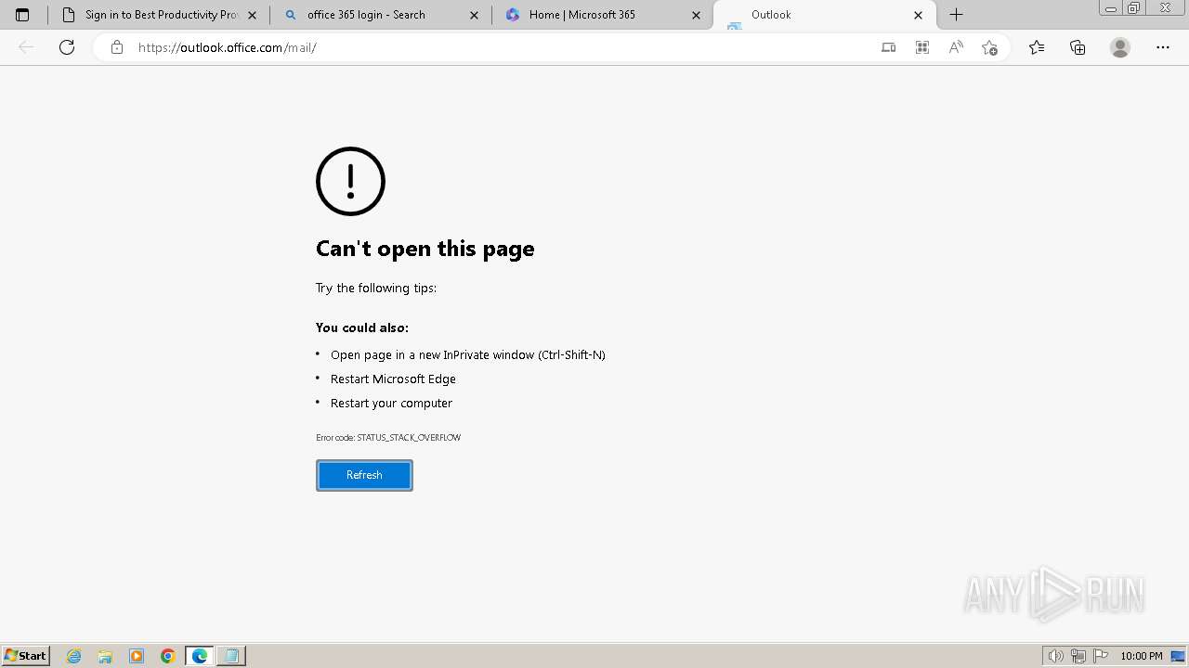Viewport: 1189px width, 668px height.
Task: Close the Outlook tab
Action: click(x=919, y=15)
